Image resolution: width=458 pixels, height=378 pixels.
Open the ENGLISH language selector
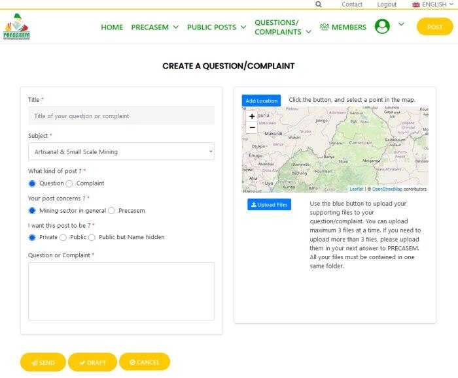click(432, 5)
